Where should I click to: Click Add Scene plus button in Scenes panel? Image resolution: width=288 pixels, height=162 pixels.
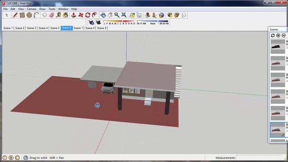pyautogui.click(x=278, y=36)
